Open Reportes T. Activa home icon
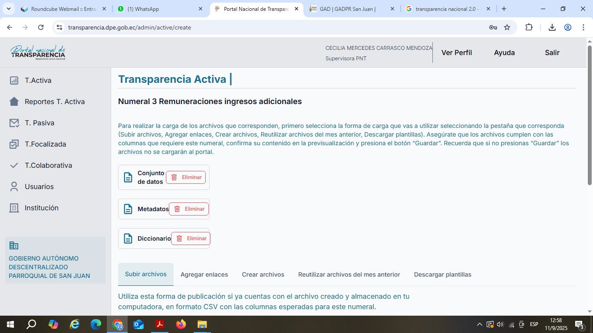This screenshot has height=333, width=593. [x=14, y=101]
